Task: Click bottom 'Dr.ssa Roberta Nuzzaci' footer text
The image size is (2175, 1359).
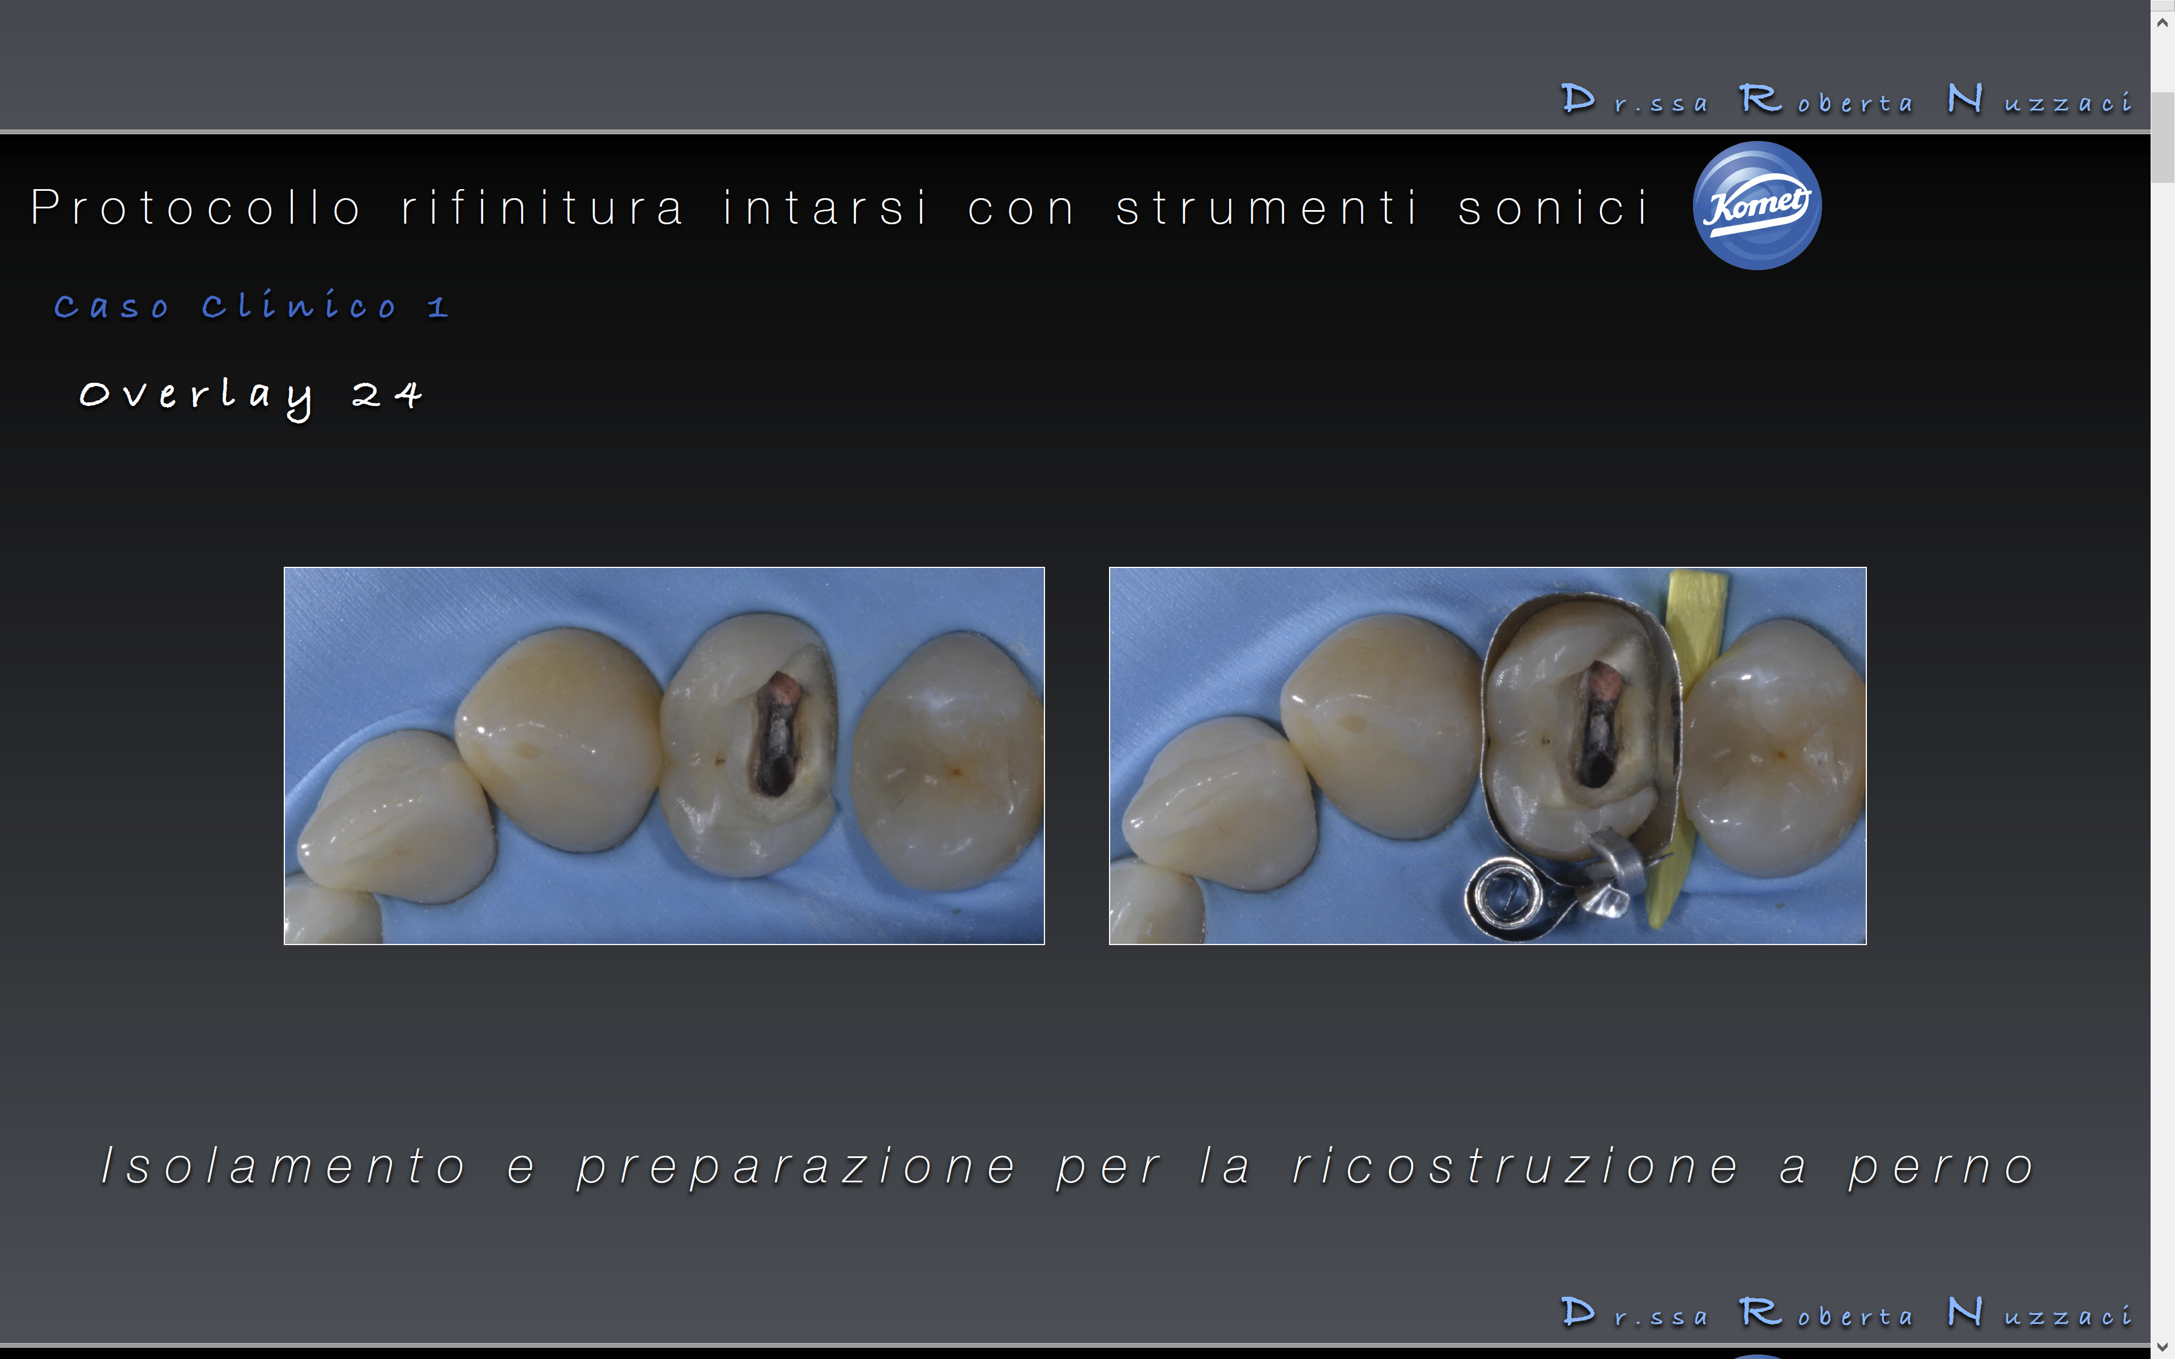Action: pyautogui.click(x=1847, y=1312)
